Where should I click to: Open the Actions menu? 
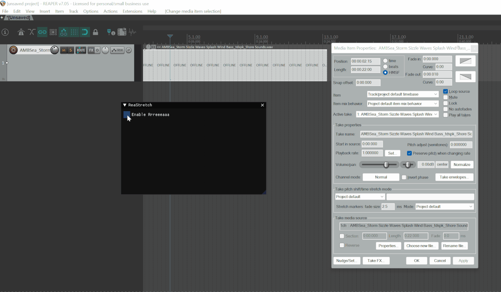click(110, 11)
